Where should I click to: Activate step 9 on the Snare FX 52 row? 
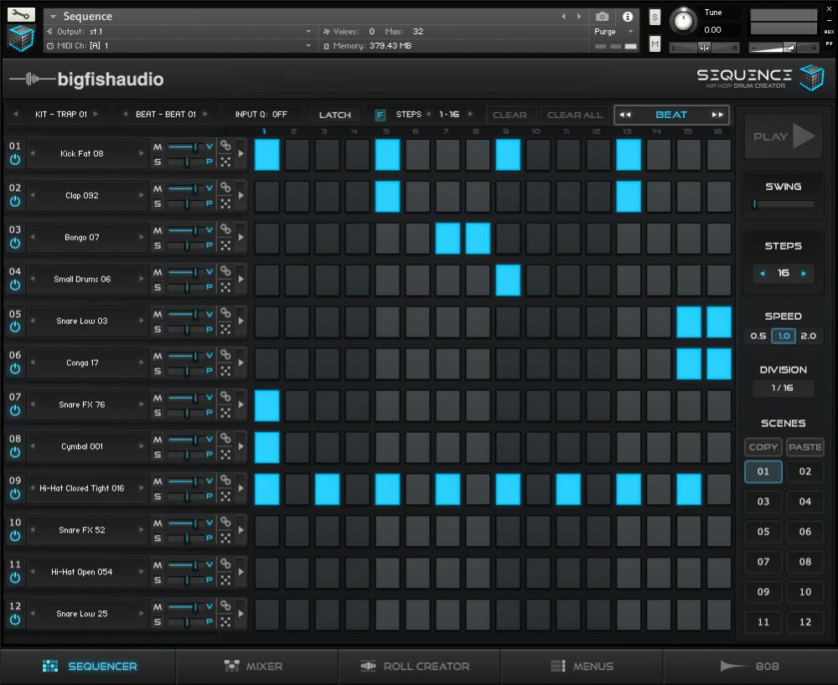(508, 530)
